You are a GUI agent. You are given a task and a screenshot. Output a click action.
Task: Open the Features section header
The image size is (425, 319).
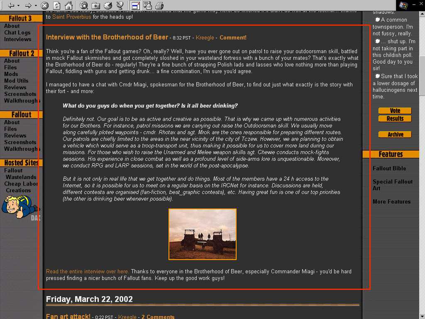[x=391, y=154]
